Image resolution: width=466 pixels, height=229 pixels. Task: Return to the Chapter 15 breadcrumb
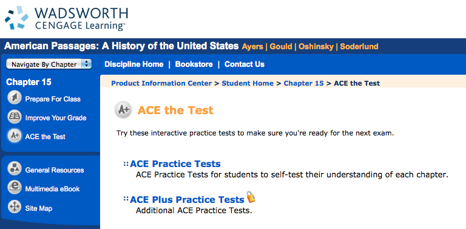click(304, 83)
